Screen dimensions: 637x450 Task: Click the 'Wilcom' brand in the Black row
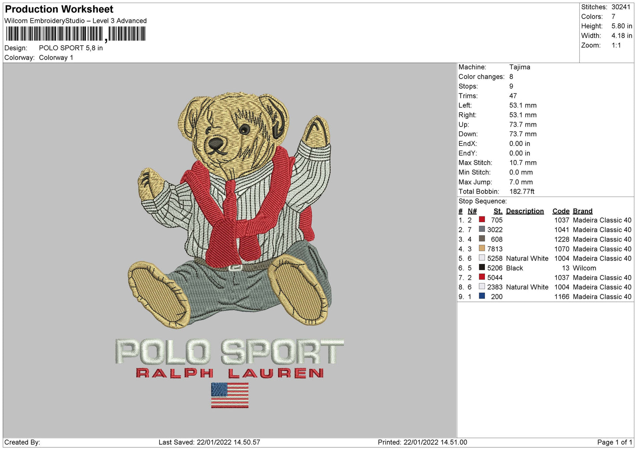click(585, 268)
